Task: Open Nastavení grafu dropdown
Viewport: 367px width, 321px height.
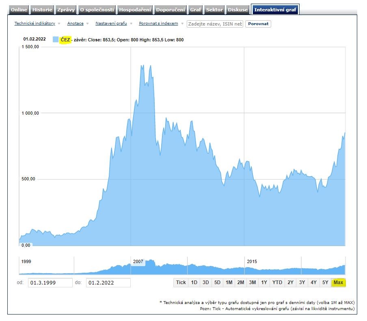Action: pyautogui.click(x=111, y=24)
